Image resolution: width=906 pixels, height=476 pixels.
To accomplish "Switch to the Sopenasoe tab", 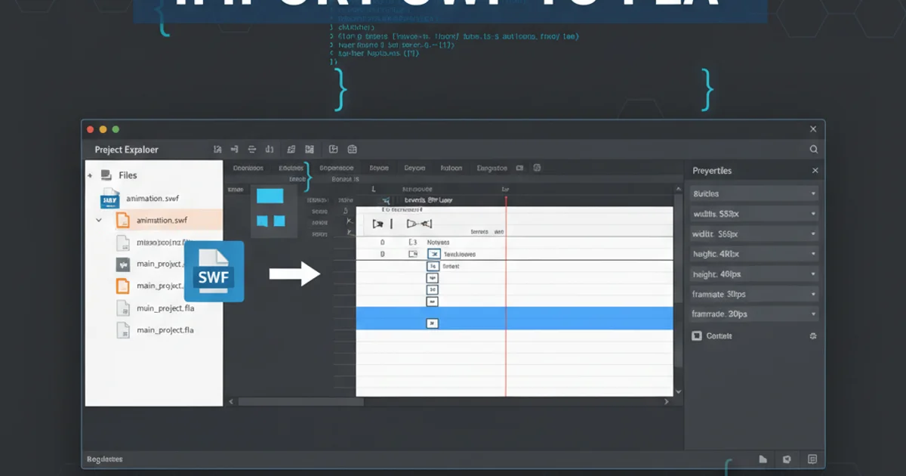I will point(336,168).
